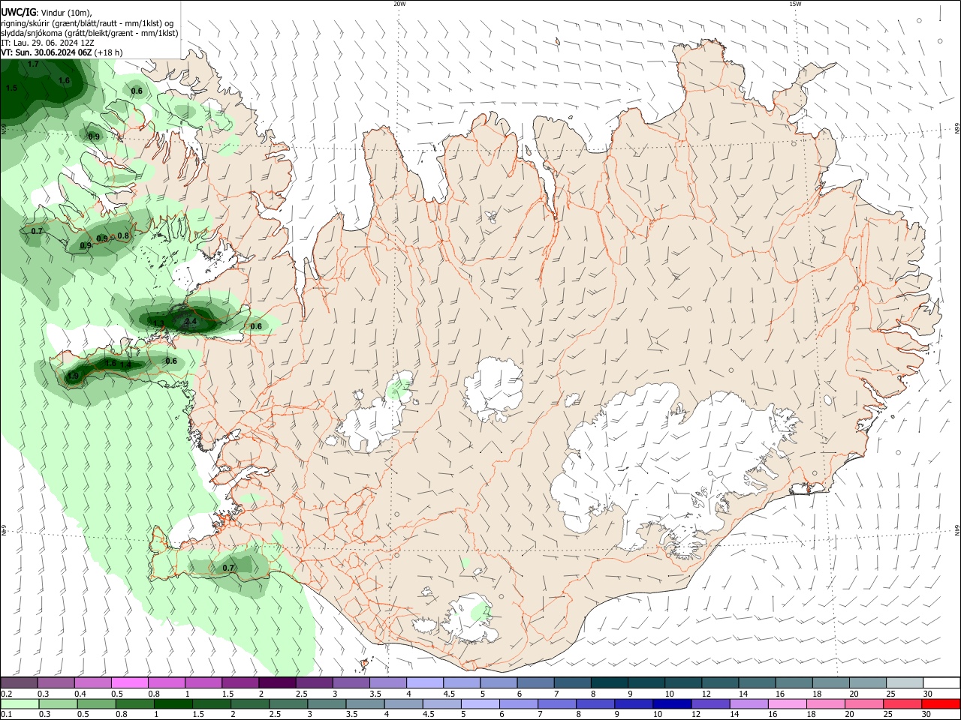Select the dark blue rain swatch labeled 10
This screenshot has width=961, height=720.
tap(672, 703)
